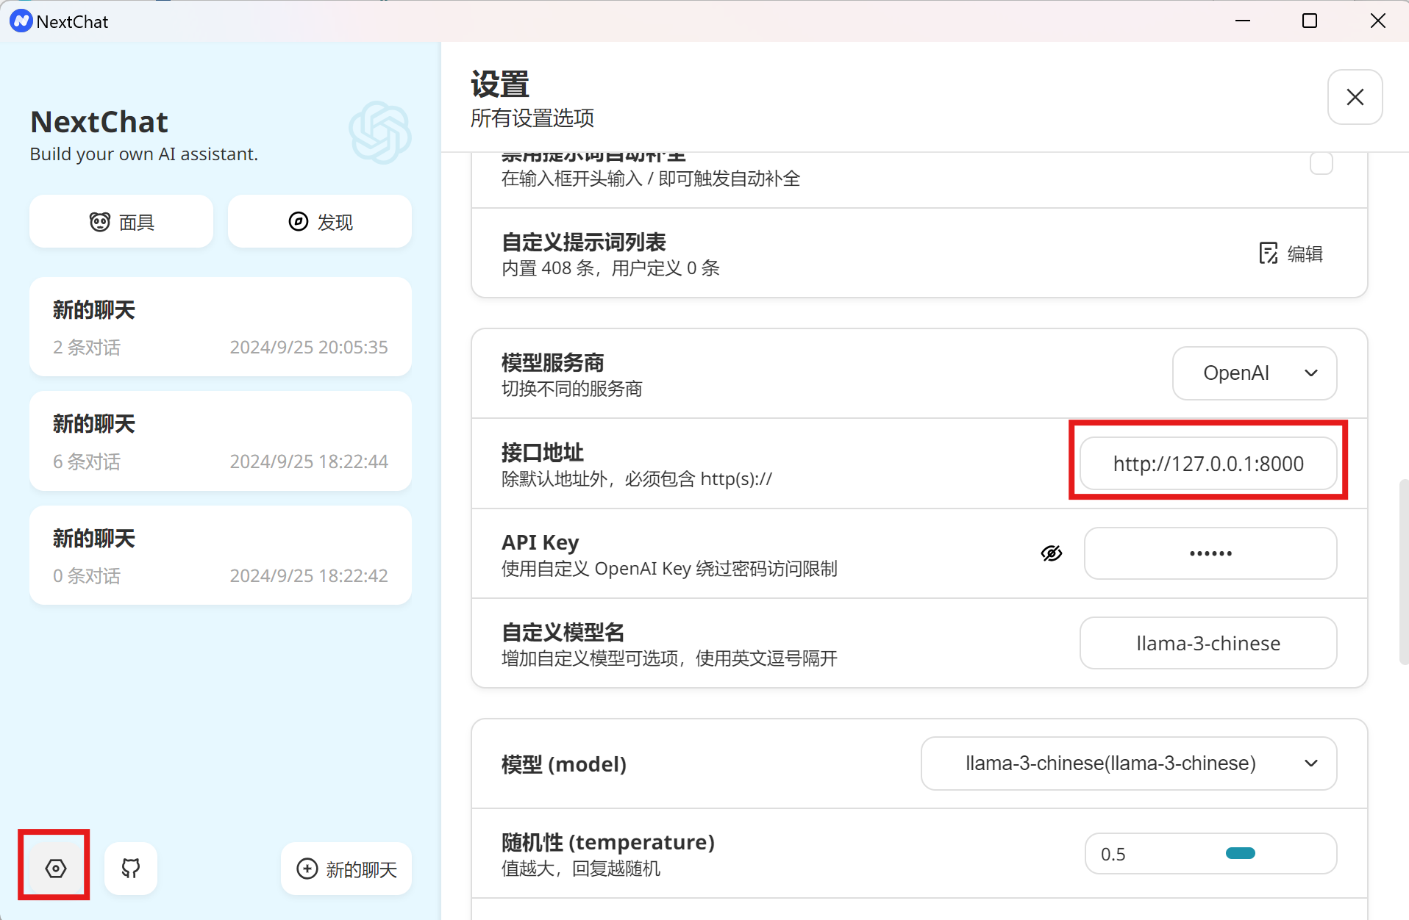The image size is (1409, 920).
Task: Click the edit icon next to 编辑
Action: (x=1269, y=254)
